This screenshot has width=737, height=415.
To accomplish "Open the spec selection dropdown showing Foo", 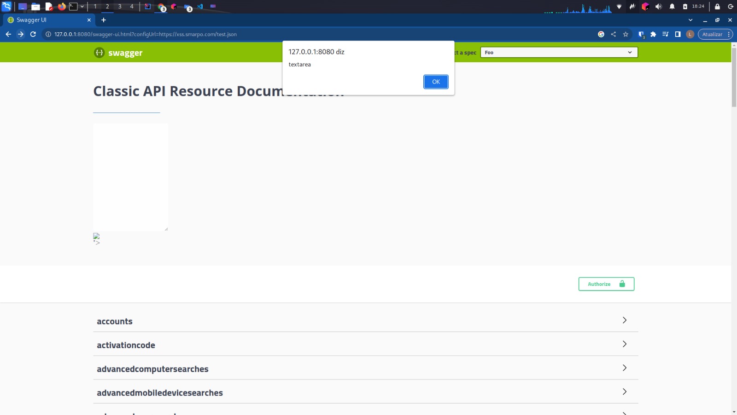I will (x=559, y=53).
